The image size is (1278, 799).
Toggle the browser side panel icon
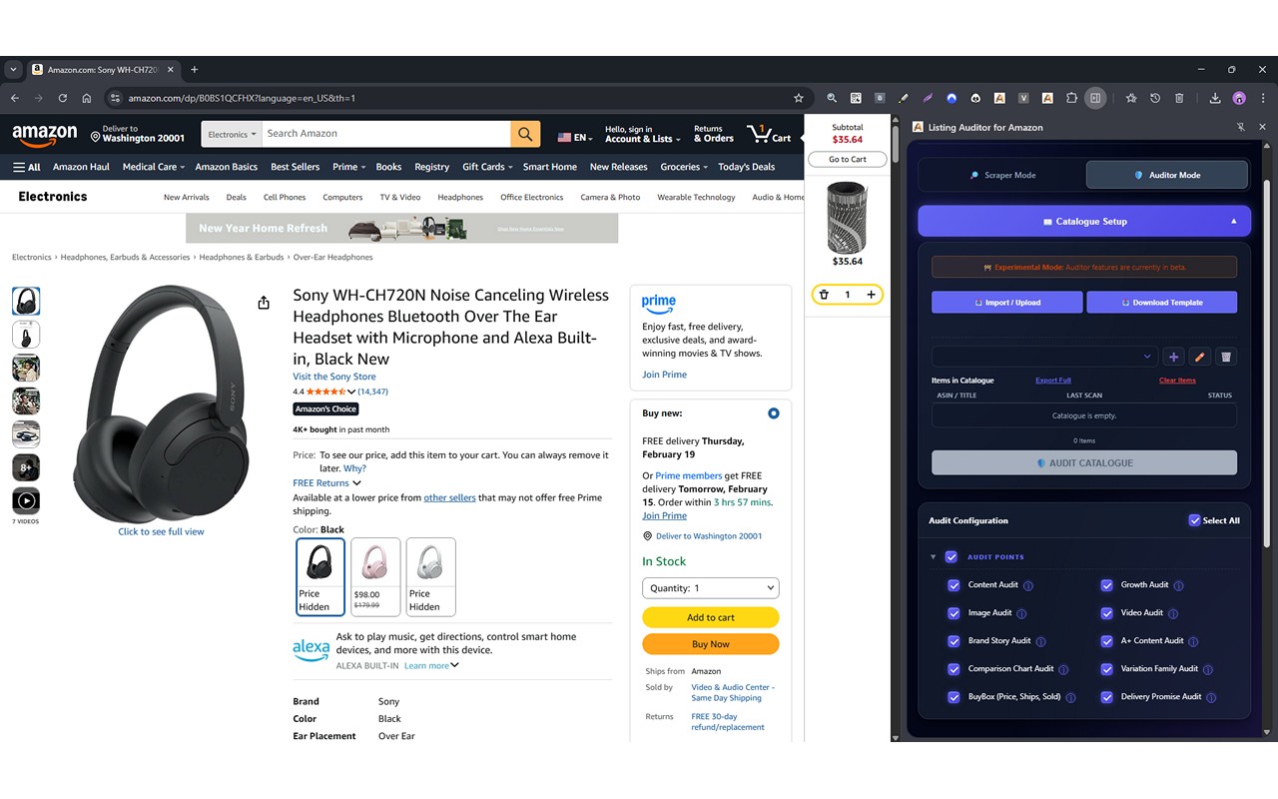click(1095, 98)
